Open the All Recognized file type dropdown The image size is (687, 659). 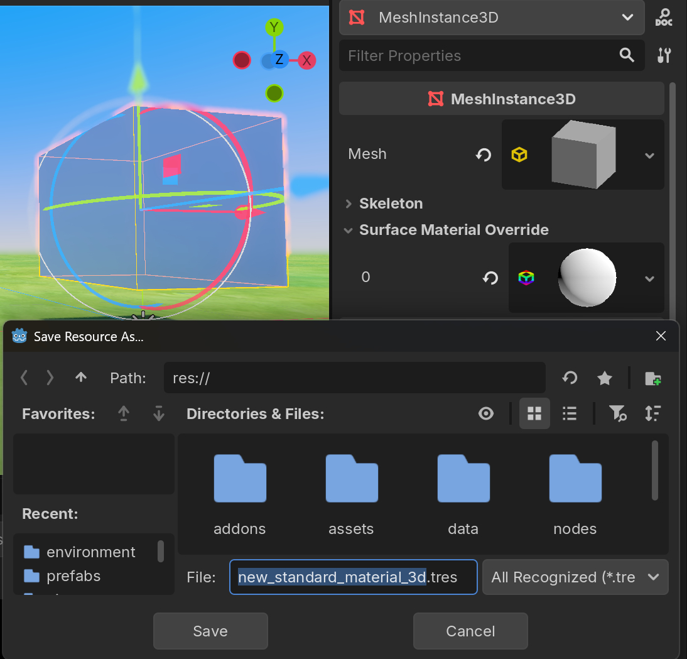pos(575,577)
